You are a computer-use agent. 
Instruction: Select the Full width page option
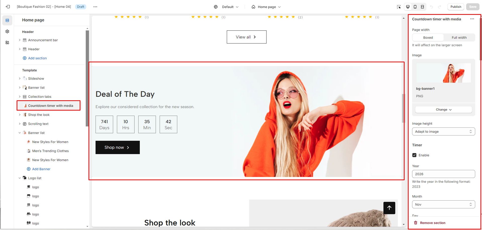tap(459, 37)
